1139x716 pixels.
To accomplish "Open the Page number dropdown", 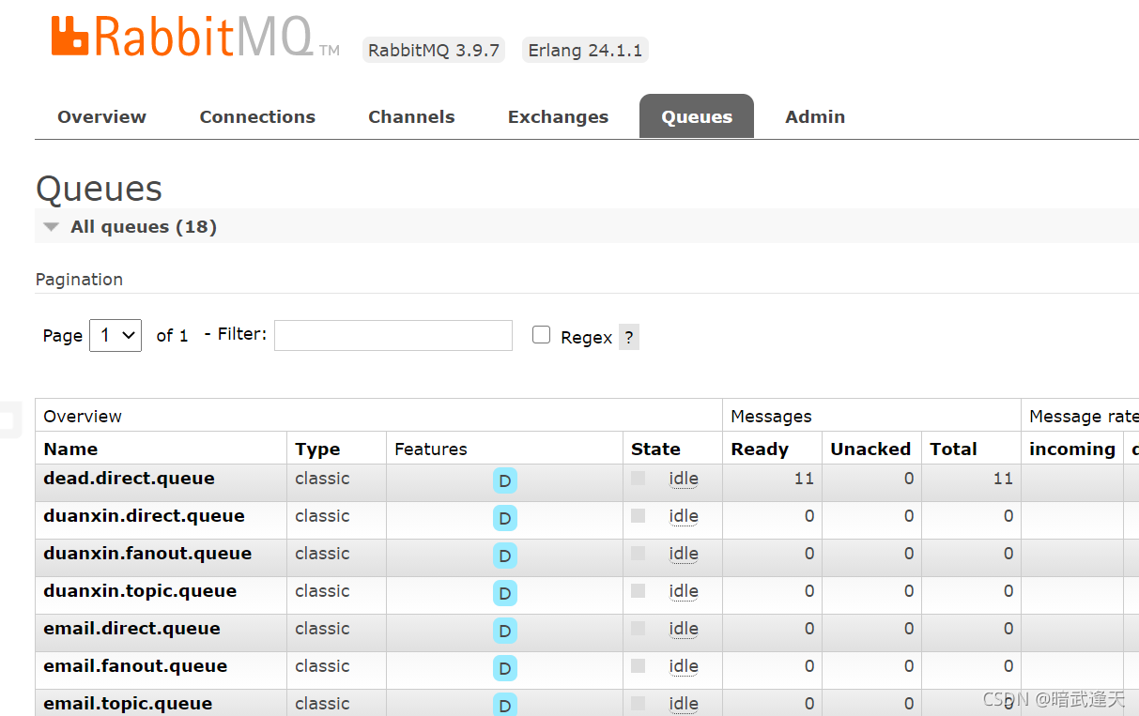I will pos(115,335).
